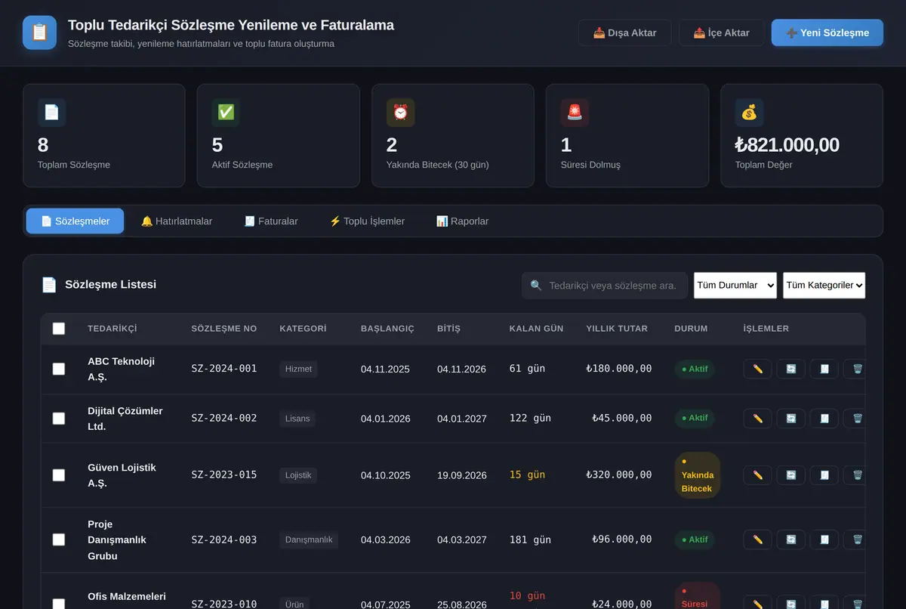This screenshot has height=609, width=906.
Task: Go to the Toplu İşlemler tab
Action: (367, 221)
